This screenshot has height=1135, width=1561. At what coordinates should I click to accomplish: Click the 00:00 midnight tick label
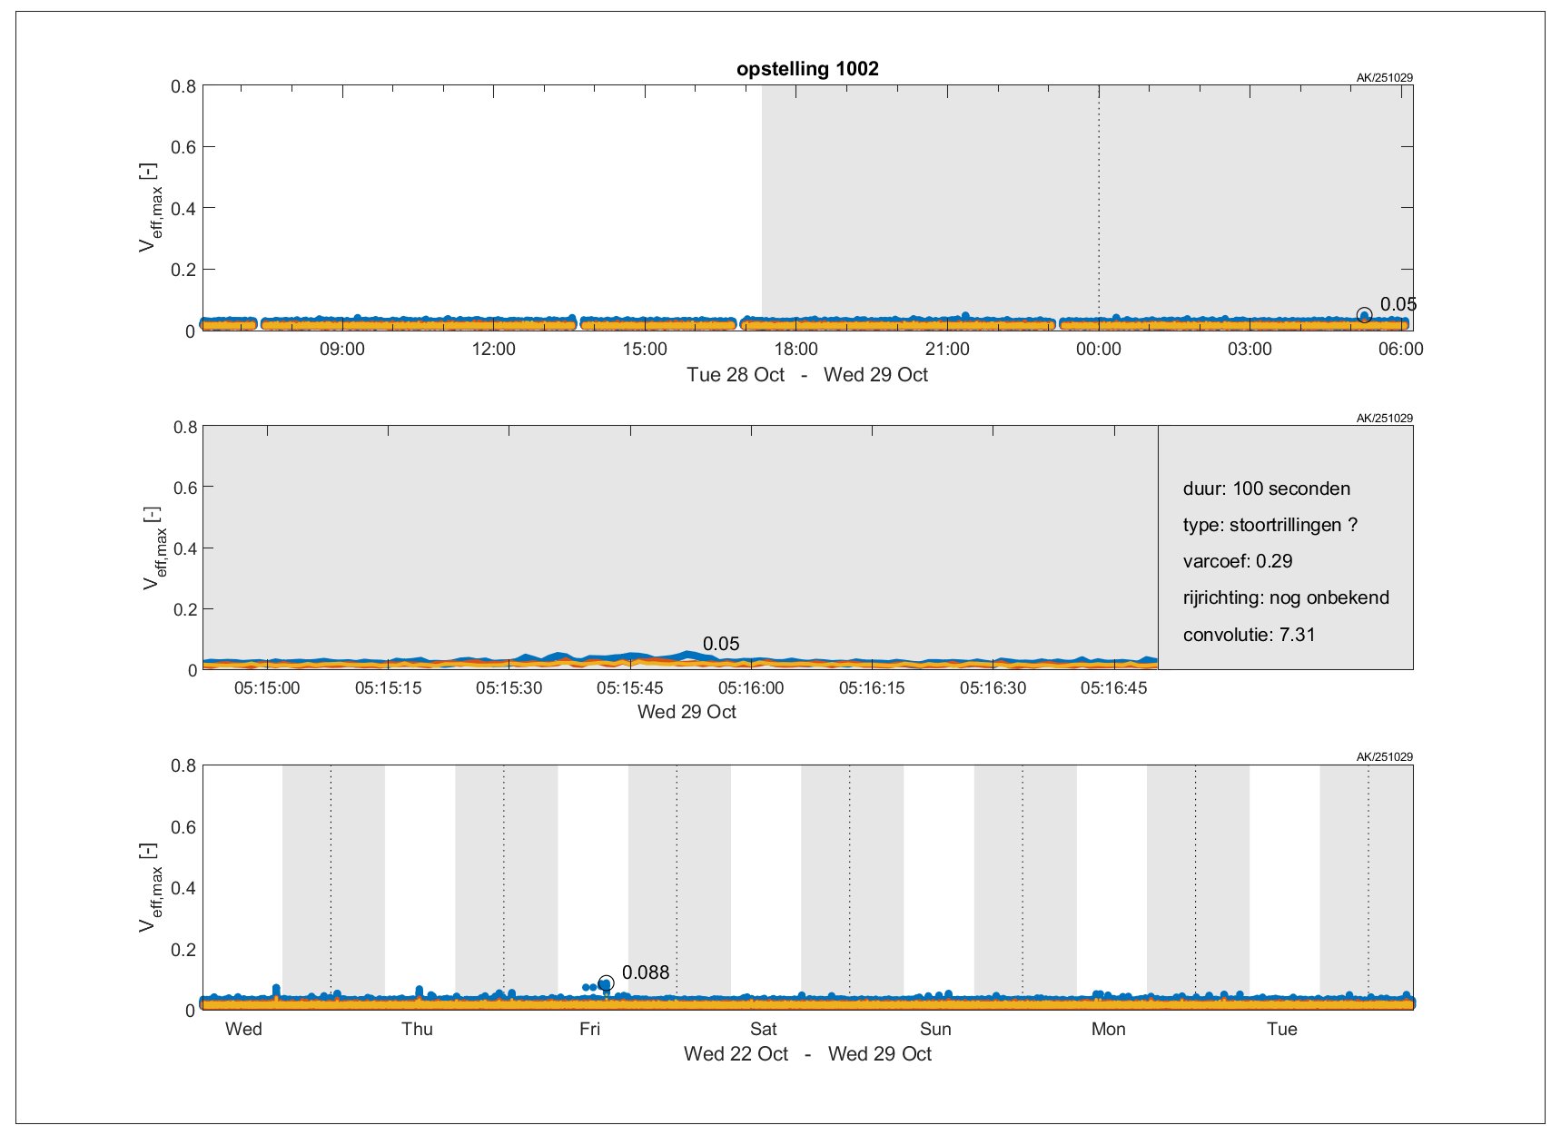click(1098, 350)
